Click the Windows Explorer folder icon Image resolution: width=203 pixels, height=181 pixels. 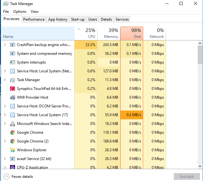[13, 150]
